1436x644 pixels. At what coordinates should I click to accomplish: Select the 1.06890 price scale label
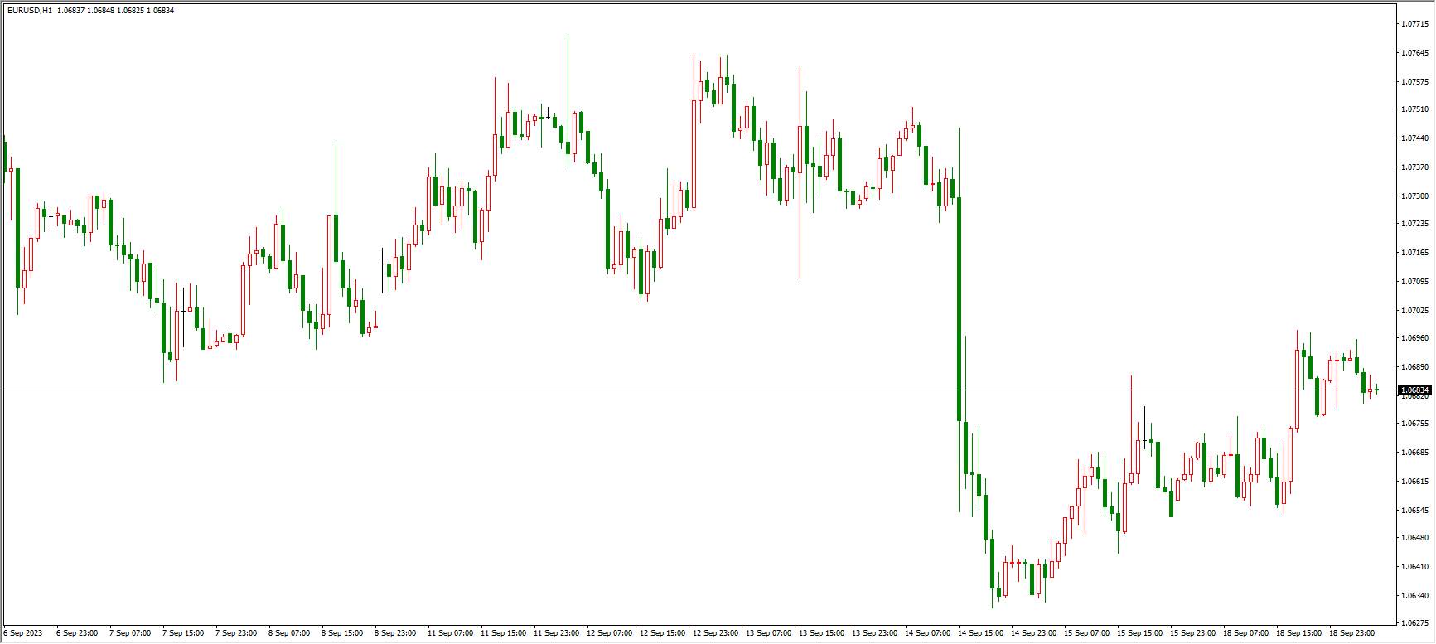click(x=1414, y=367)
